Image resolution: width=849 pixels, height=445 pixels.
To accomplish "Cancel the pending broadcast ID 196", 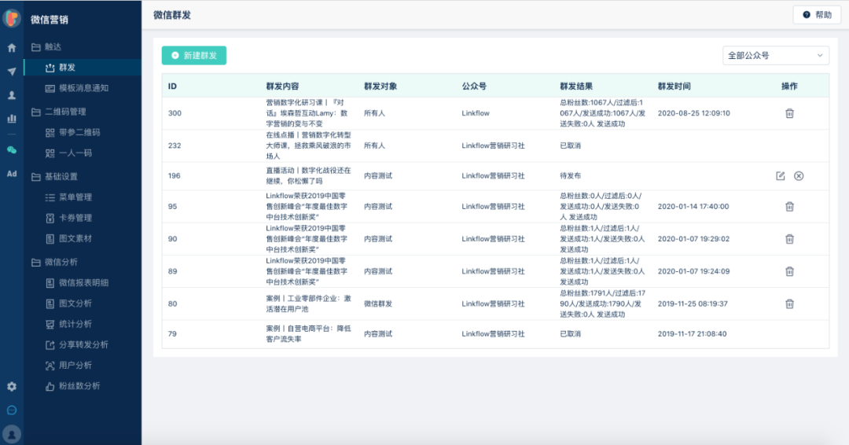I will pyautogui.click(x=799, y=176).
